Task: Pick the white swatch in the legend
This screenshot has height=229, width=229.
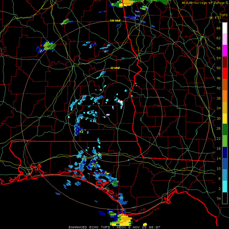Action: [225, 28]
